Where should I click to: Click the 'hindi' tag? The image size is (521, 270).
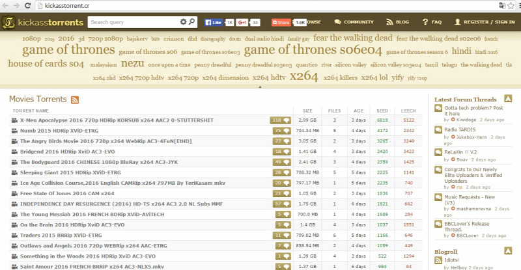(x=462, y=51)
